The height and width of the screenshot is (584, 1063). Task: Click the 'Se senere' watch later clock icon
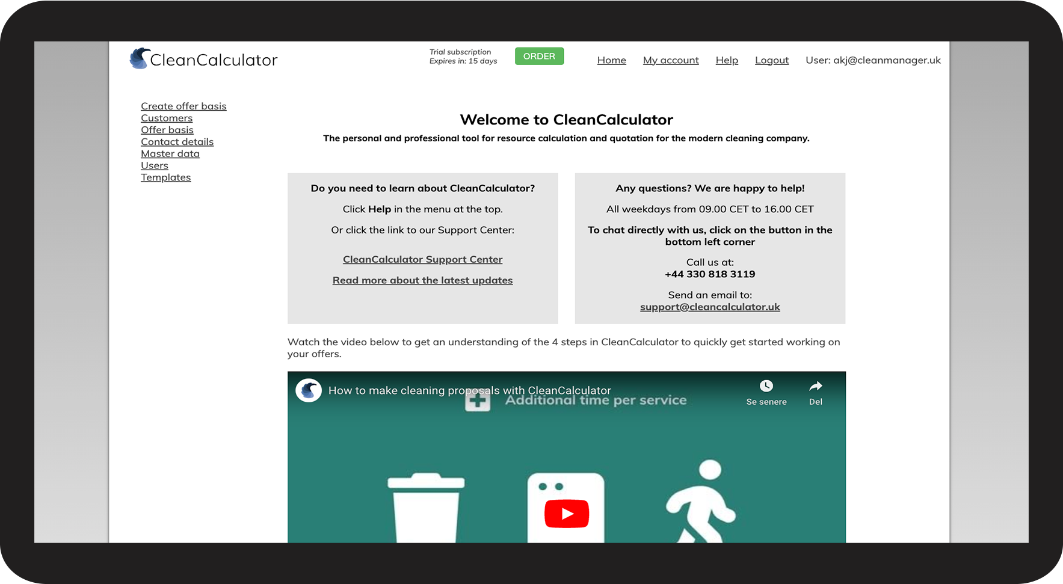click(766, 386)
